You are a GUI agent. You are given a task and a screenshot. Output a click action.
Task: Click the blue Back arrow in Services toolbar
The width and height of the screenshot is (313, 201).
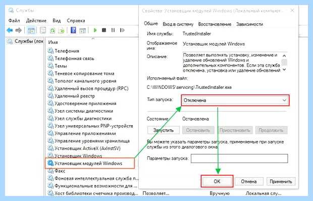[x=10, y=30]
